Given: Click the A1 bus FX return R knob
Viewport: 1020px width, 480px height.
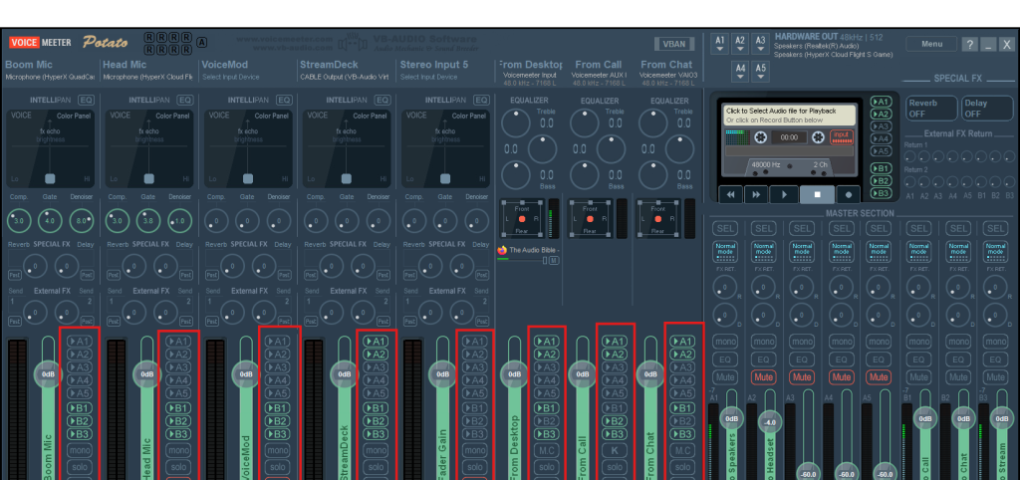Looking at the screenshot, I should pos(725,288).
